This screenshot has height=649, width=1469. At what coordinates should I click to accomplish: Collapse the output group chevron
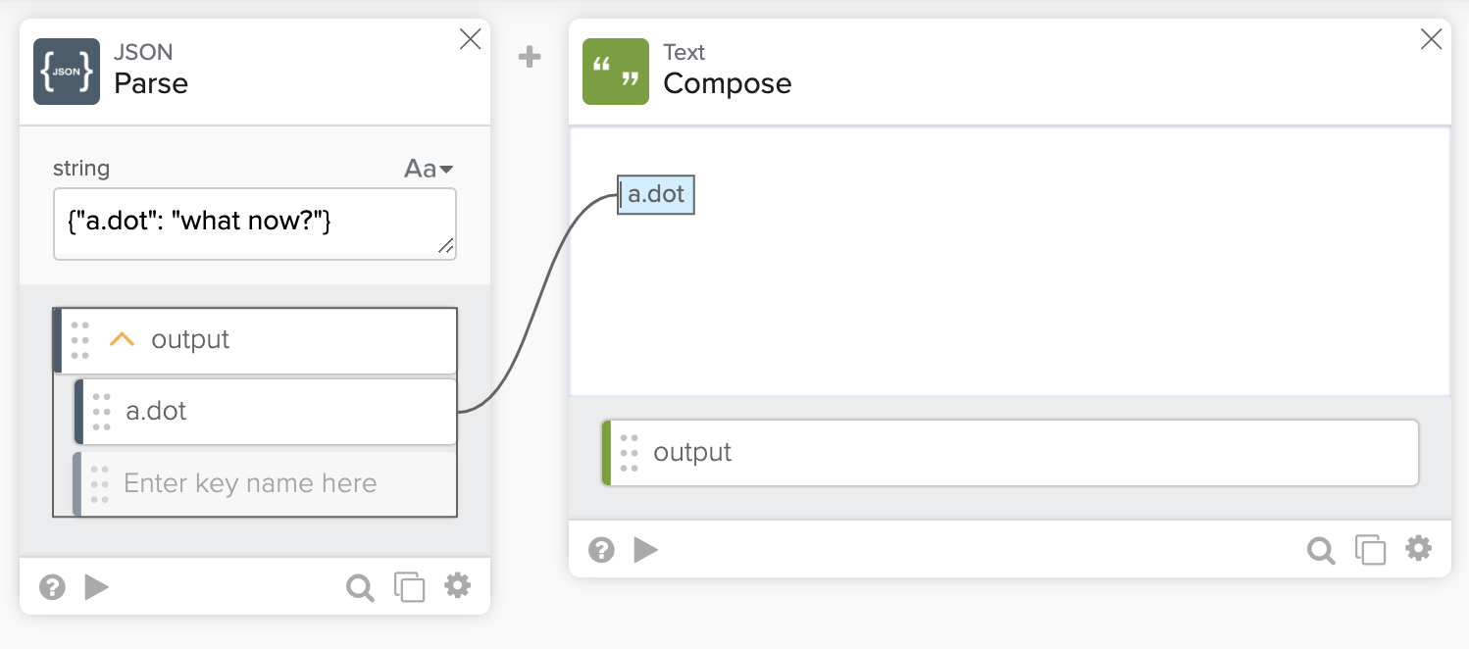point(122,340)
